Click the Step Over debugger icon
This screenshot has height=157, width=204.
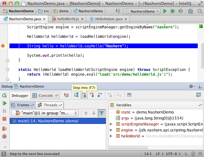[x=76, y=95]
